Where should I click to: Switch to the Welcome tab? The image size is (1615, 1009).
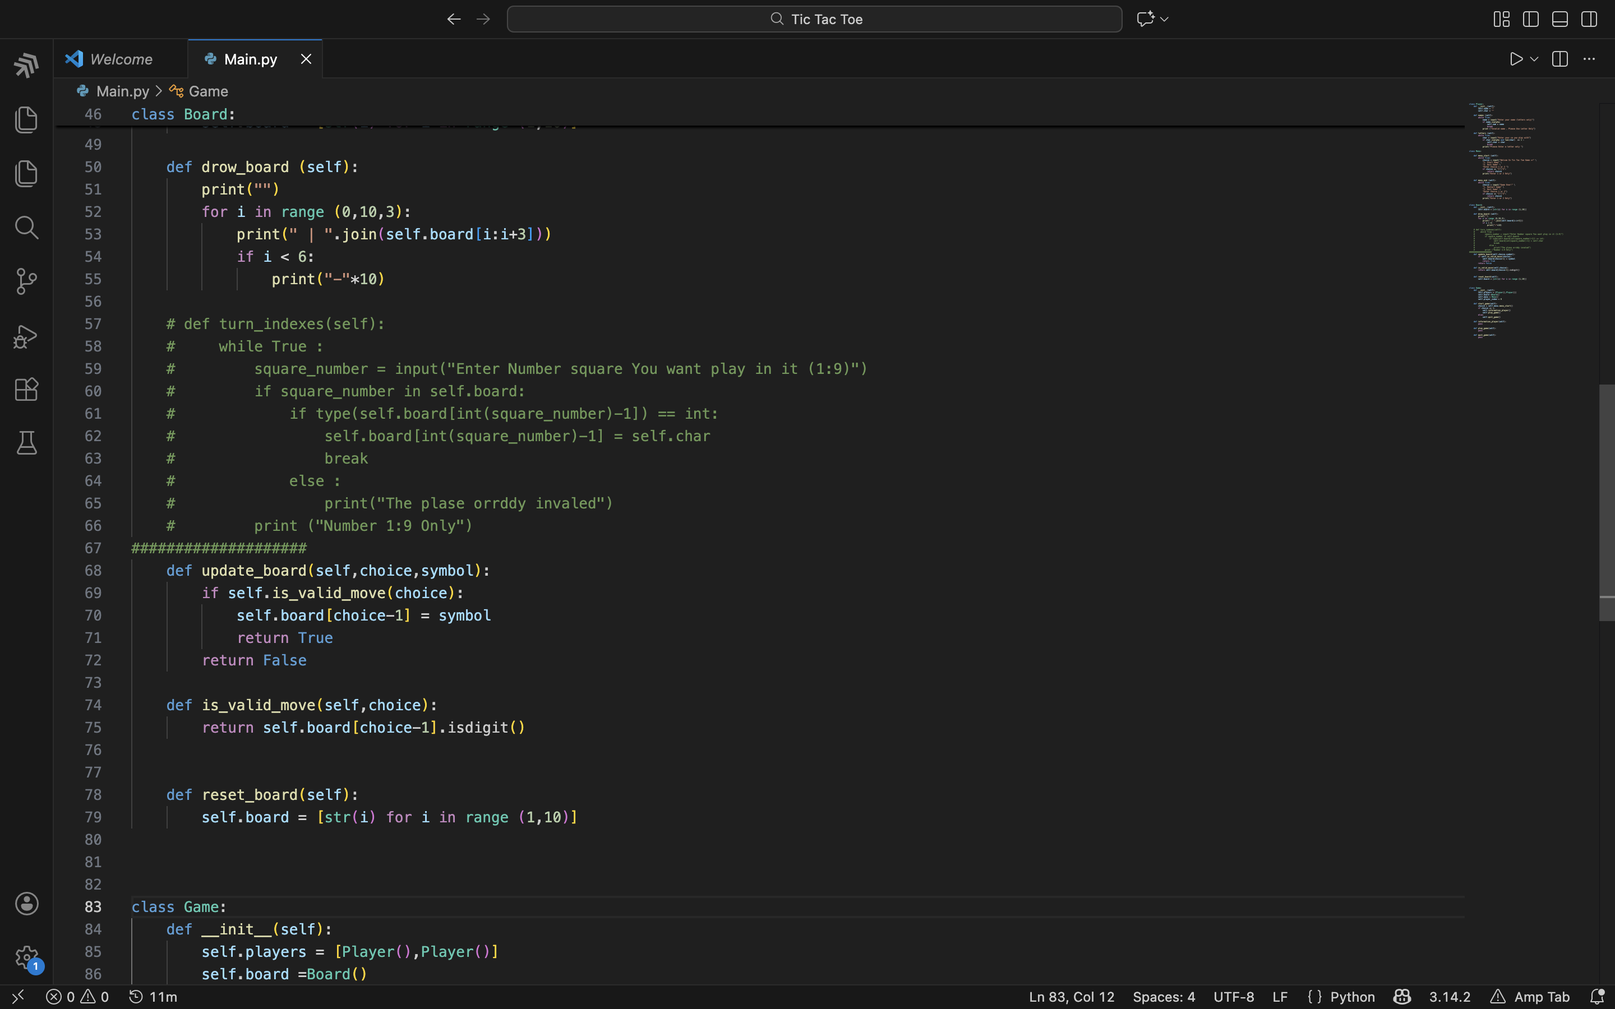click(120, 59)
